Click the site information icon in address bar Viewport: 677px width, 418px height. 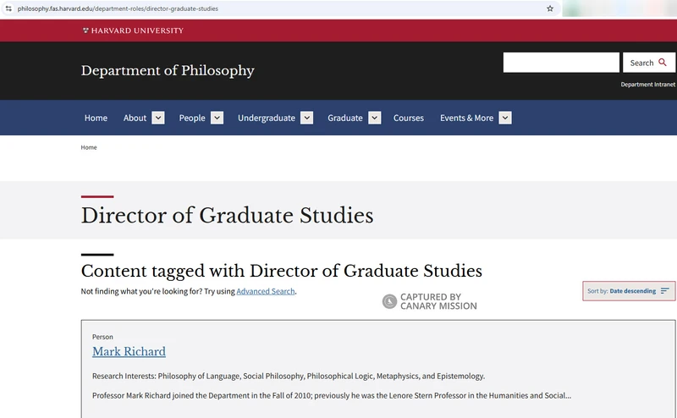pyautogui.click(x=8, y=8)
